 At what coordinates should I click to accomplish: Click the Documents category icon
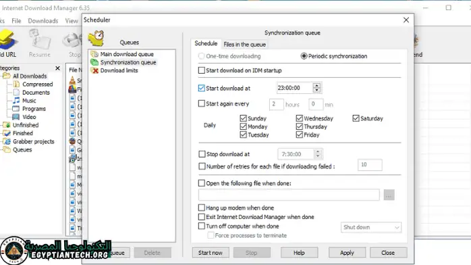pyautogui.click(x=16, y=93)
